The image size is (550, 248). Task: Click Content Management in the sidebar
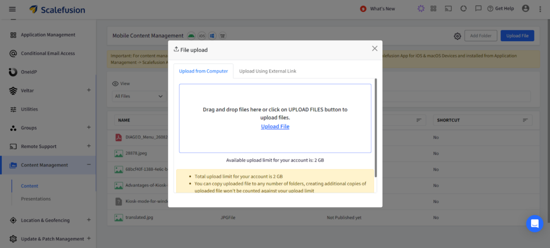click(x=45, y=165)
